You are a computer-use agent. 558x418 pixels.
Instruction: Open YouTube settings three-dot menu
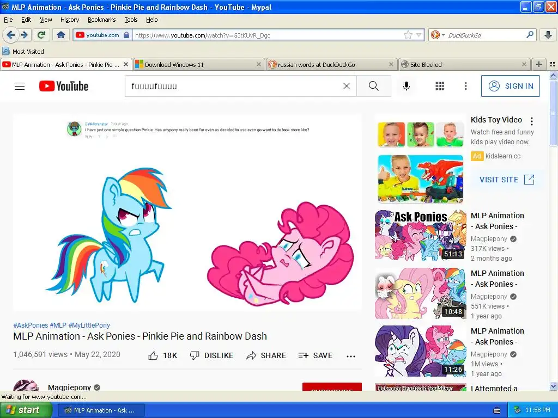[x=465, y=86]
